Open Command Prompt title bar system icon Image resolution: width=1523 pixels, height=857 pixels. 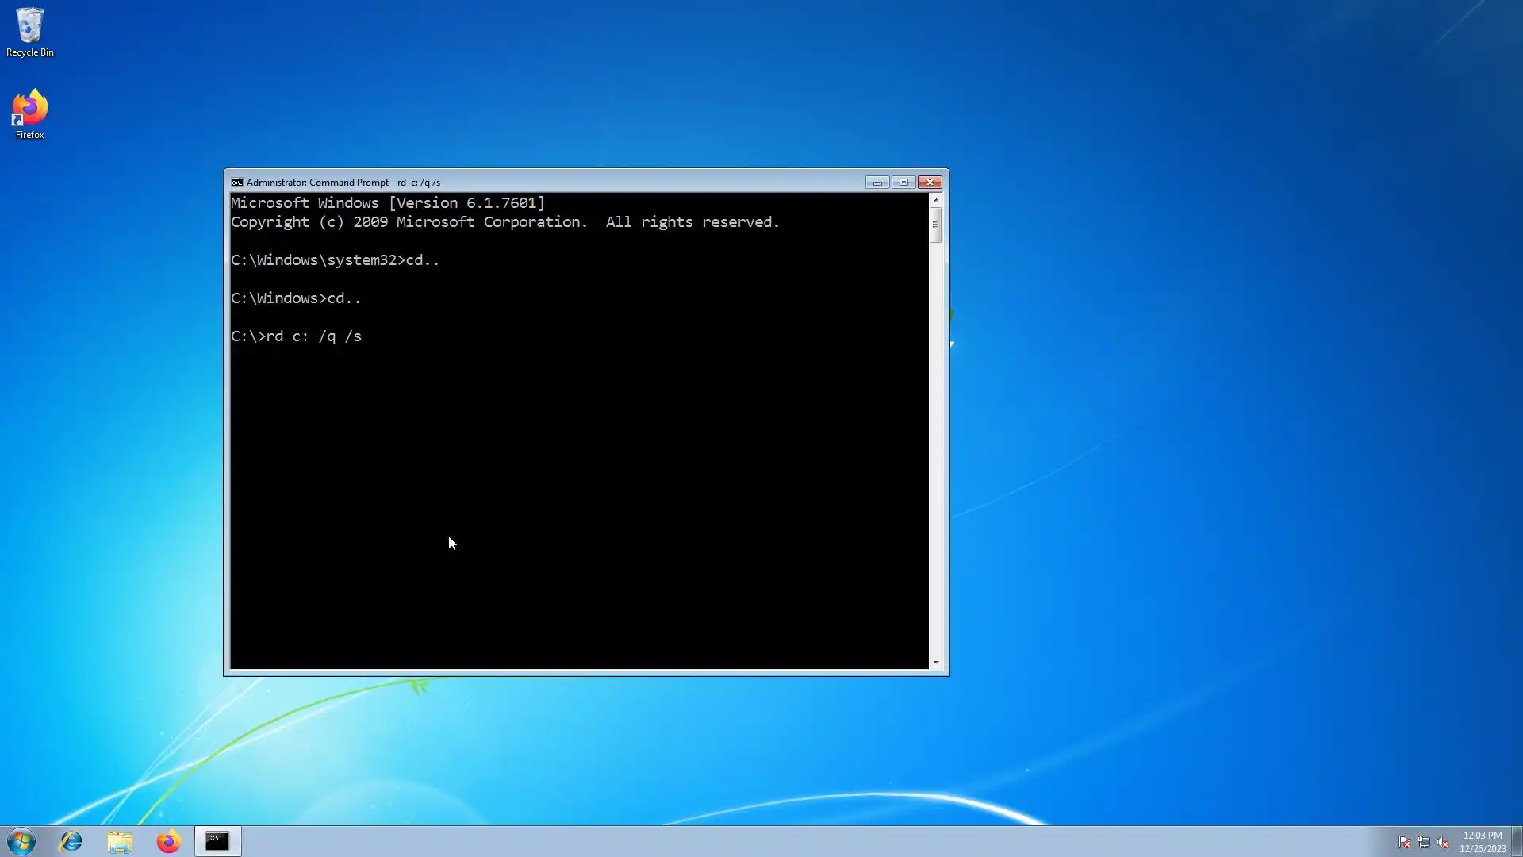pos(236,183)
